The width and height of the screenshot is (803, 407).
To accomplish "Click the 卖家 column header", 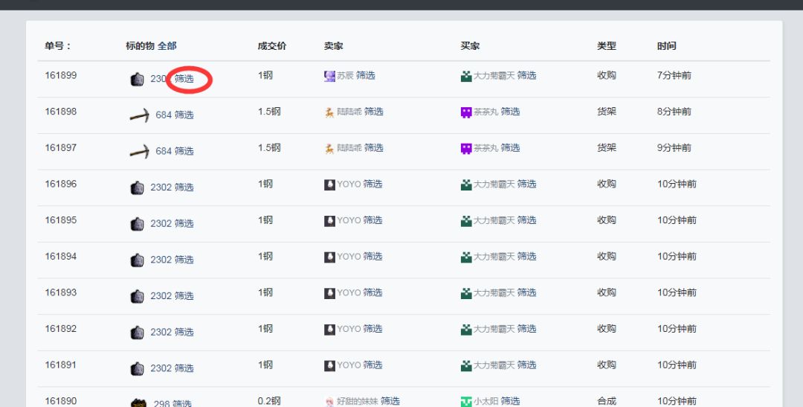I will pyautogui.click(x=333, y=46).
